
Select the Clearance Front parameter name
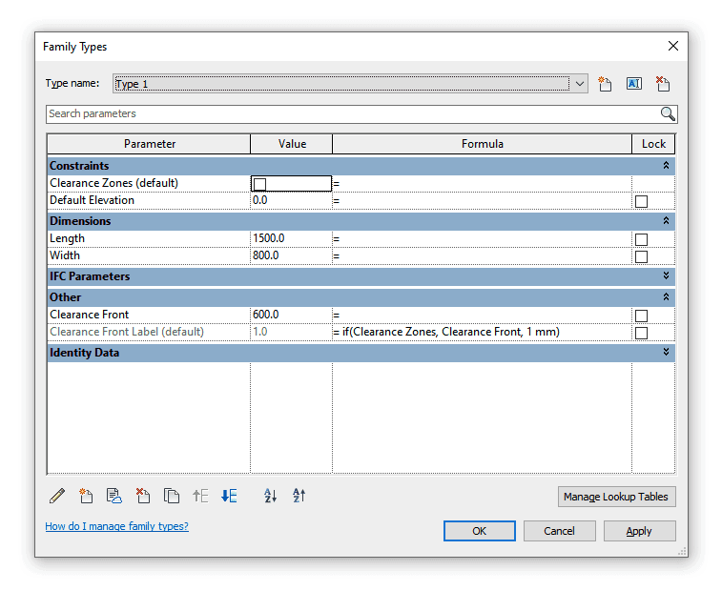pos(90,315)
